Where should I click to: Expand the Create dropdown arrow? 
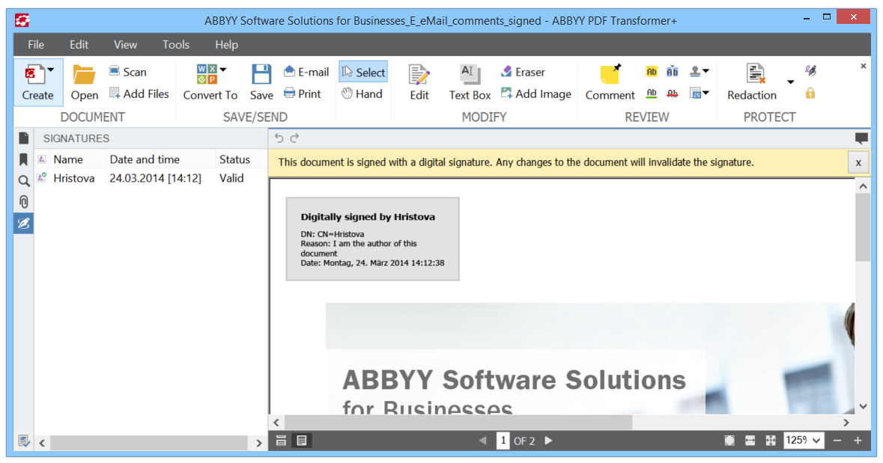coord(51,70)
